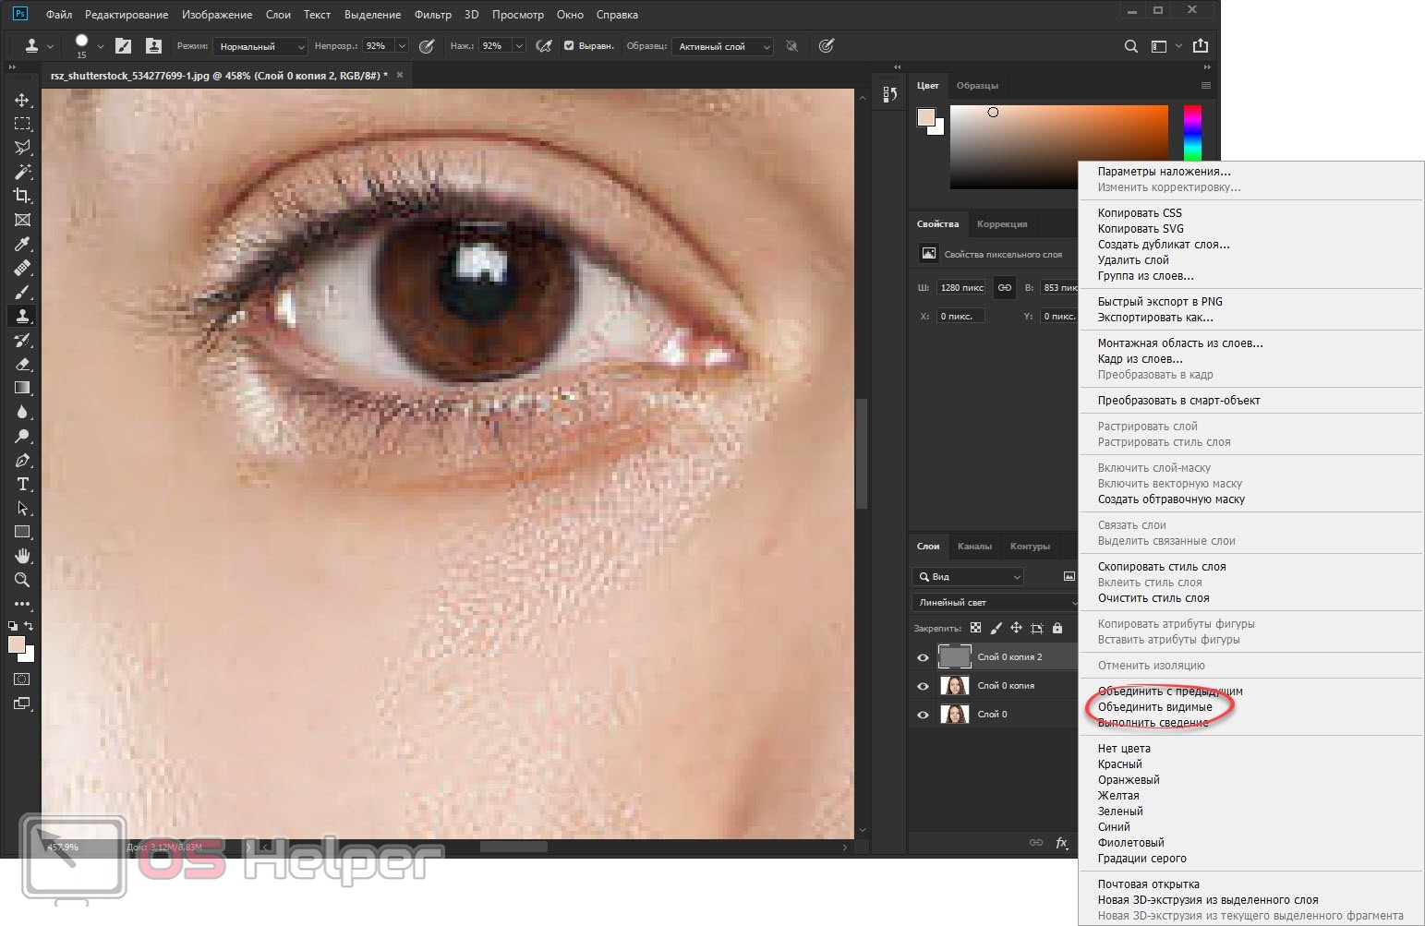Hide the Слой 0 копия layer
The width and height of the screenshot is (1425, 926).
(923, 686)
